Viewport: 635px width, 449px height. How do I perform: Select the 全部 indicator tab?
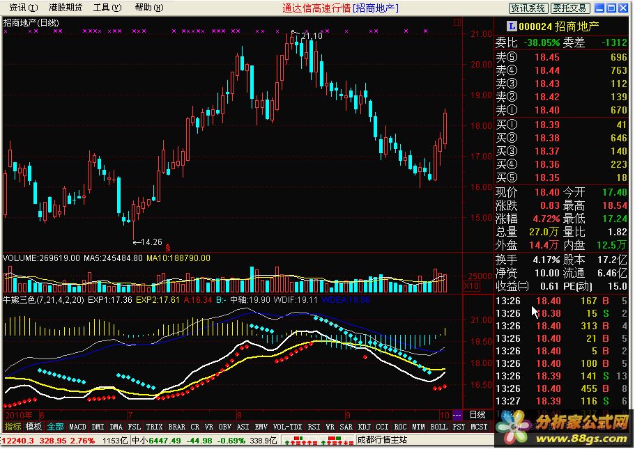(55, 427)
